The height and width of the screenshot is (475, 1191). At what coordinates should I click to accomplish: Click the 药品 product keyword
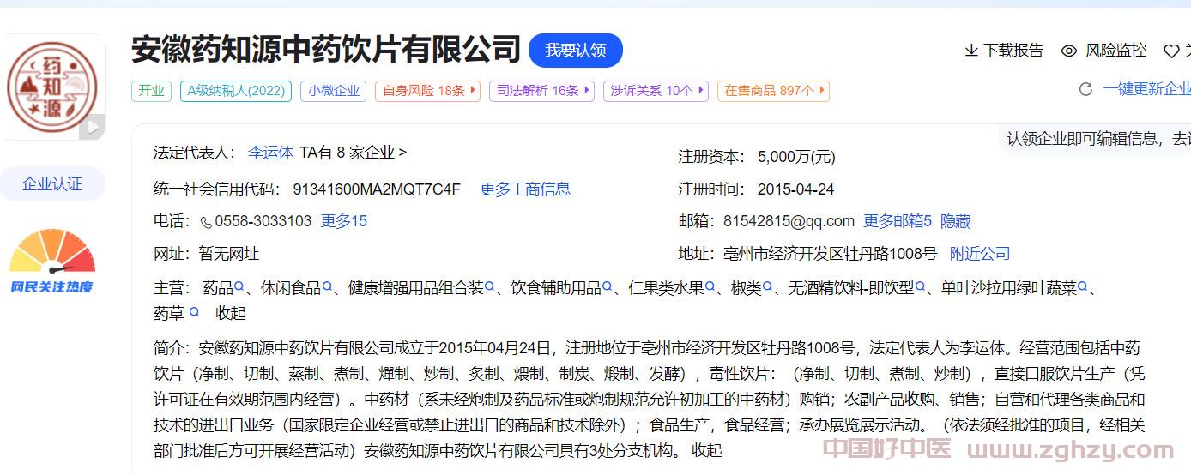pos(218,288)
